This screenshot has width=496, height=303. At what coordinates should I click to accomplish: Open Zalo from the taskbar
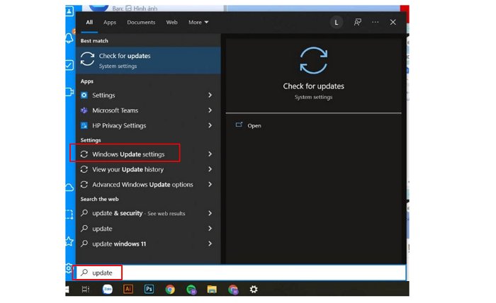pyautogui.click(x=108, y=289)
